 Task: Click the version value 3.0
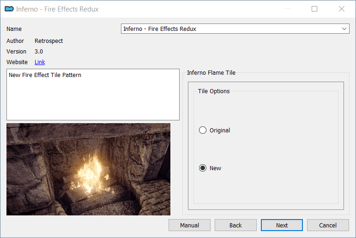(39, 52)
